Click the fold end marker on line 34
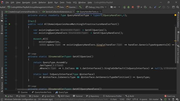The image size is (180, 101). click(16, 80)
